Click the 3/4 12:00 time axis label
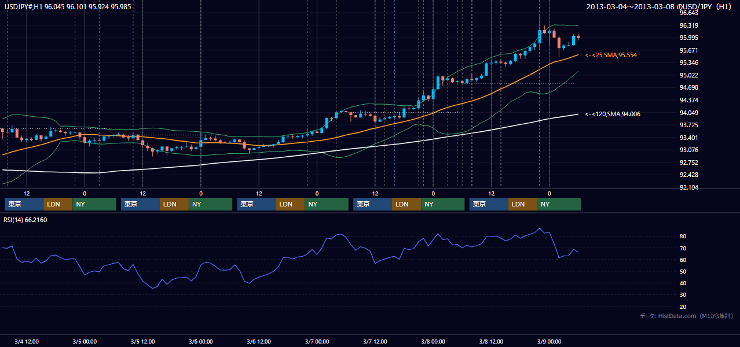Image resolution: width=740 pixels, height=347 pixels. (27, 341)
